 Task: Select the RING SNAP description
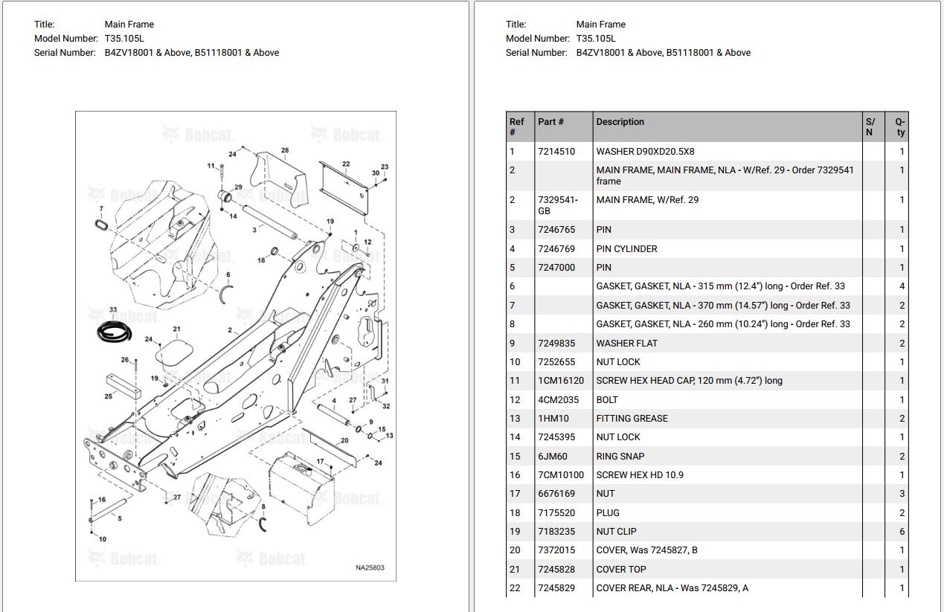coord(620,457)
